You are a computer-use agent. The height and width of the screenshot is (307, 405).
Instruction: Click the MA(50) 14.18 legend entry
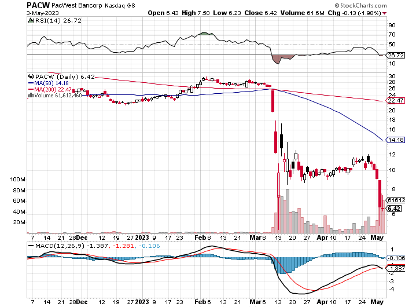tap(51, 83)
